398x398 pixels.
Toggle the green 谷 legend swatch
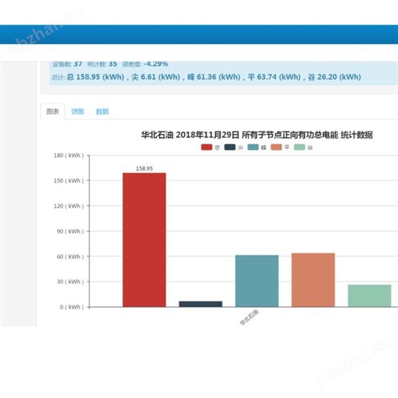click(x=299, y=147)
